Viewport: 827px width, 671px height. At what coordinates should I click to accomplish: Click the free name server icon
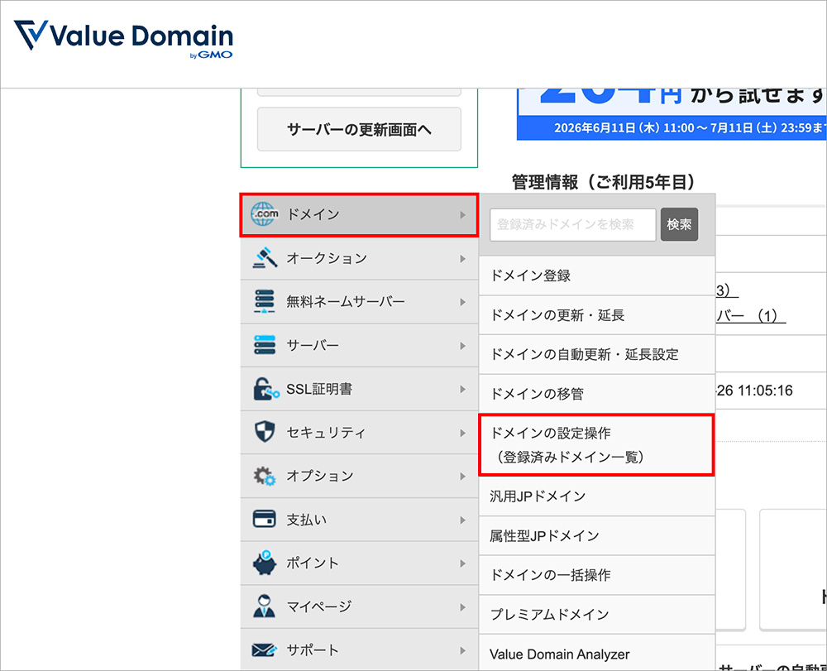265,301
